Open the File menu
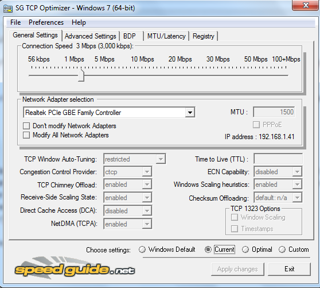This screenshot has width=320, height=288. [15, 22]
